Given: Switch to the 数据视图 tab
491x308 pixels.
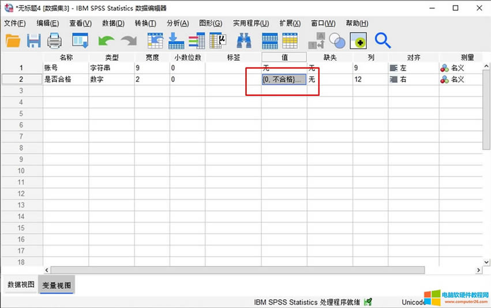Looking at the screenshot, I should click(21, 284).
